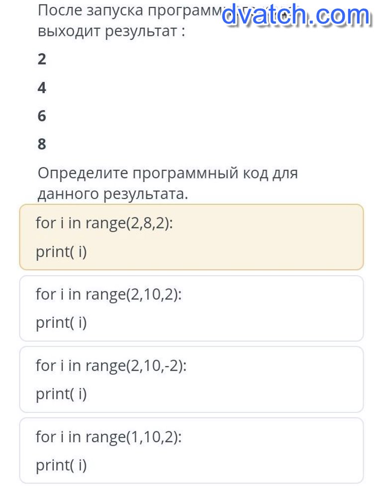
Task: Click the 'данного результата.' text line
Action: (113, 194)
